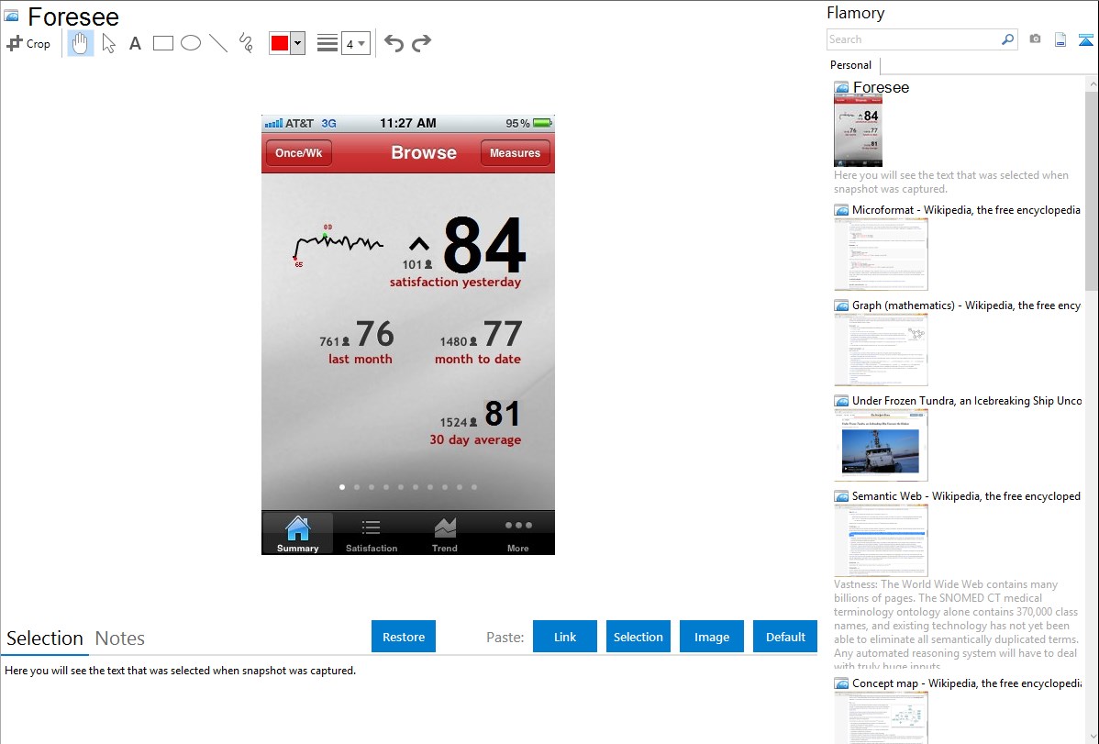The image size is (1099, 744).
Task: Select the Microformat - Wikipedia snapshot title
Action: (x=966, y=210)
